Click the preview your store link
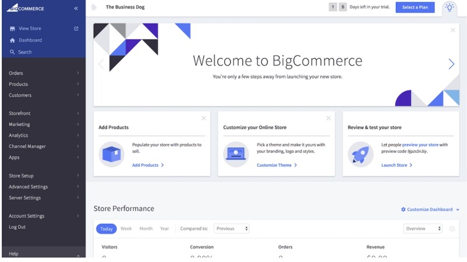The width and height of the screenshot is (467, 262). pyautogui.click(x=420, y=144)
